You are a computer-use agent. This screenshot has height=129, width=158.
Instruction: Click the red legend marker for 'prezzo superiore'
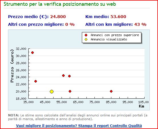pyautogui.click(x=86, y=35)
